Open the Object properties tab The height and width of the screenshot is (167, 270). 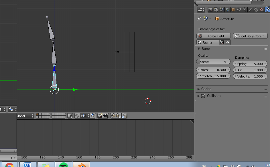233,10
